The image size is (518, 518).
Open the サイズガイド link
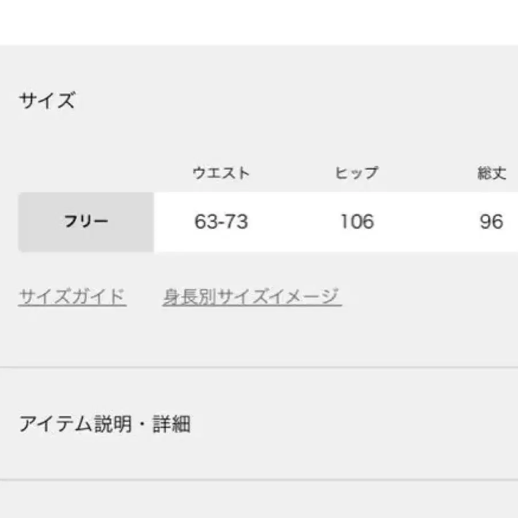pos(72,297)
